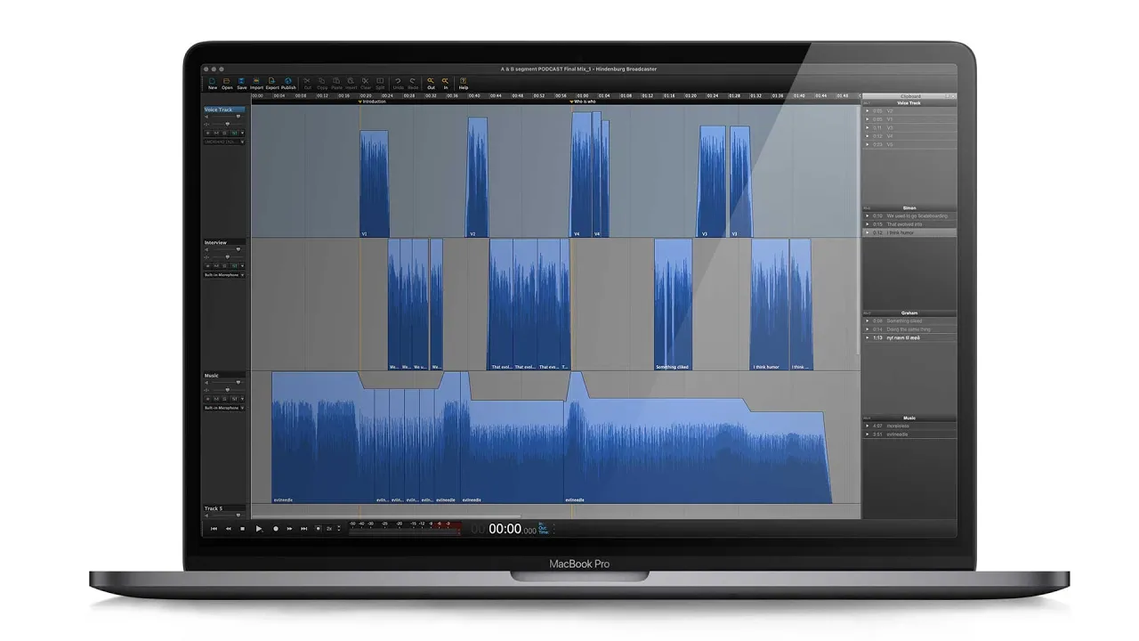Select the Voice Track clipboard group header

pos(909,103)
